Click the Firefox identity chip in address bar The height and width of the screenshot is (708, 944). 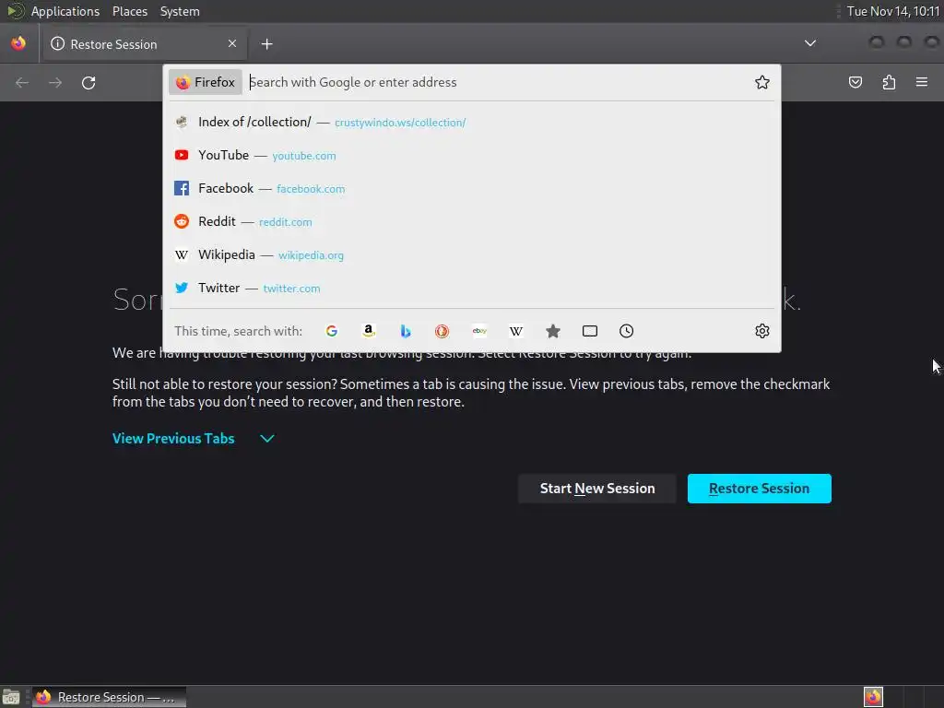pyautogui.click(x=206, y=82)
